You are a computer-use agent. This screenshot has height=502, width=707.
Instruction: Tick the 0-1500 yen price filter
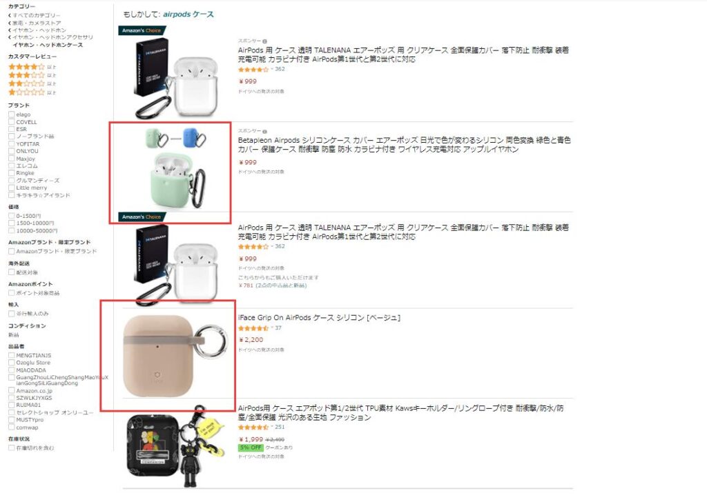click(11, 216)
